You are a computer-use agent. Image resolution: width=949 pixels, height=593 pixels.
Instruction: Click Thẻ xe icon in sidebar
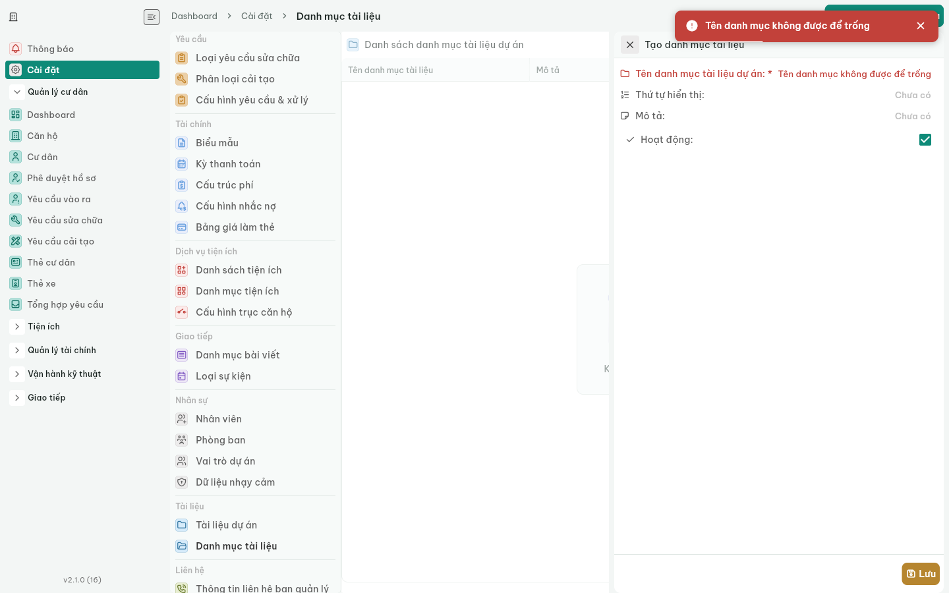click(x=16, y=283)
